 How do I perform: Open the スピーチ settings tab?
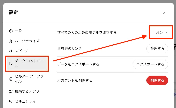(27, 51)
